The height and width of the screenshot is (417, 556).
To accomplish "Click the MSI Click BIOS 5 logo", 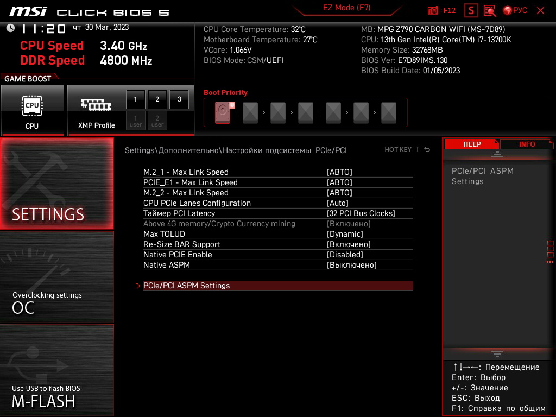I will (x=90, y=12).
